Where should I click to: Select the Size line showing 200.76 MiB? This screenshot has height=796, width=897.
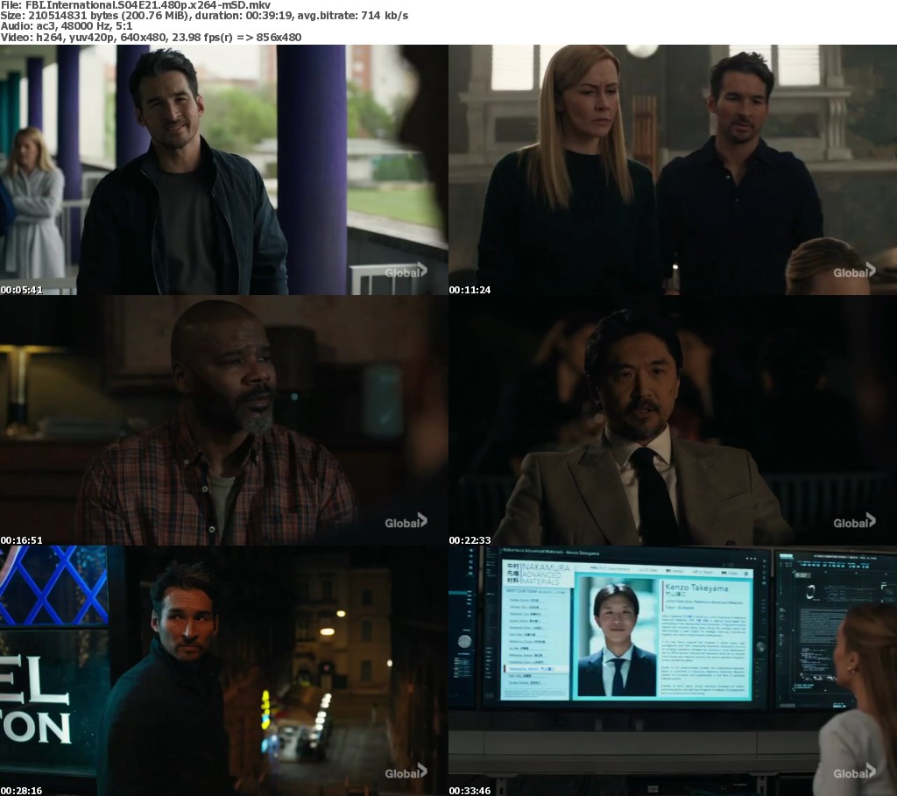[204, 16]
